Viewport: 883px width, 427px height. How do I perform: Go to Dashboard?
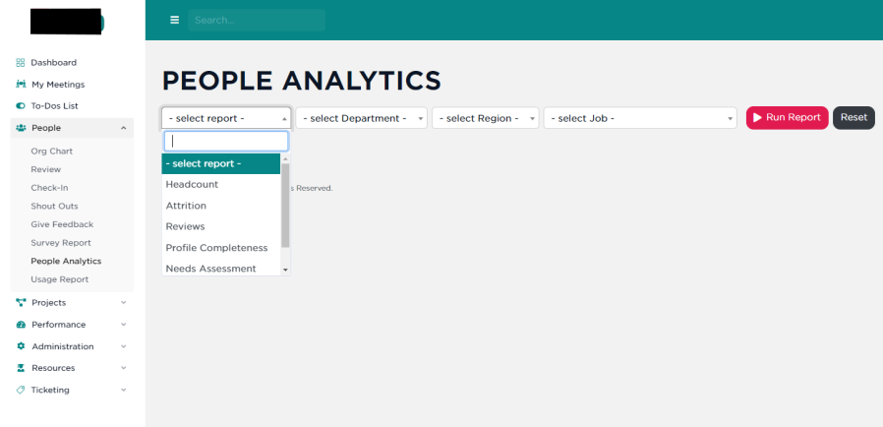[x=53, y=63]
